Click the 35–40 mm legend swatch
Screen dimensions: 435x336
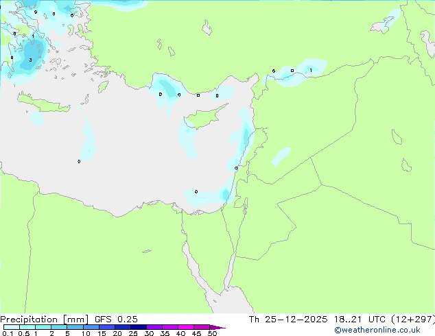169,327
